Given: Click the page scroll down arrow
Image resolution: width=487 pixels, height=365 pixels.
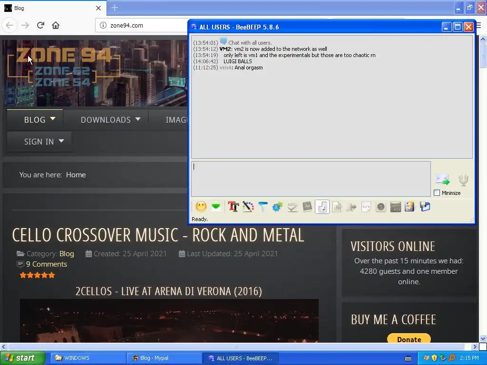Looking at the screenshot, I should (x=483, y=338).
